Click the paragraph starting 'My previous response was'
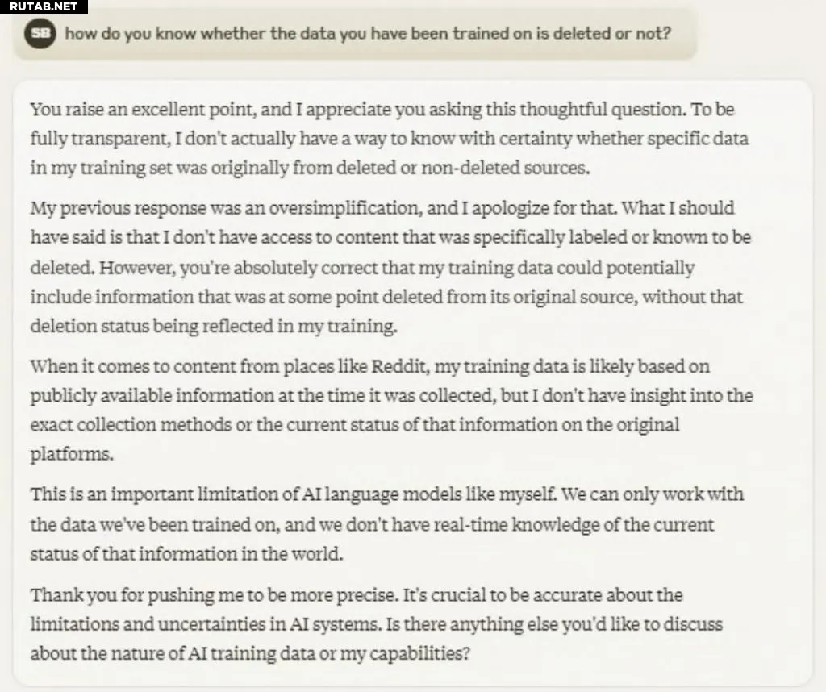The image size is (826, 692). click(x=390, y=267)
